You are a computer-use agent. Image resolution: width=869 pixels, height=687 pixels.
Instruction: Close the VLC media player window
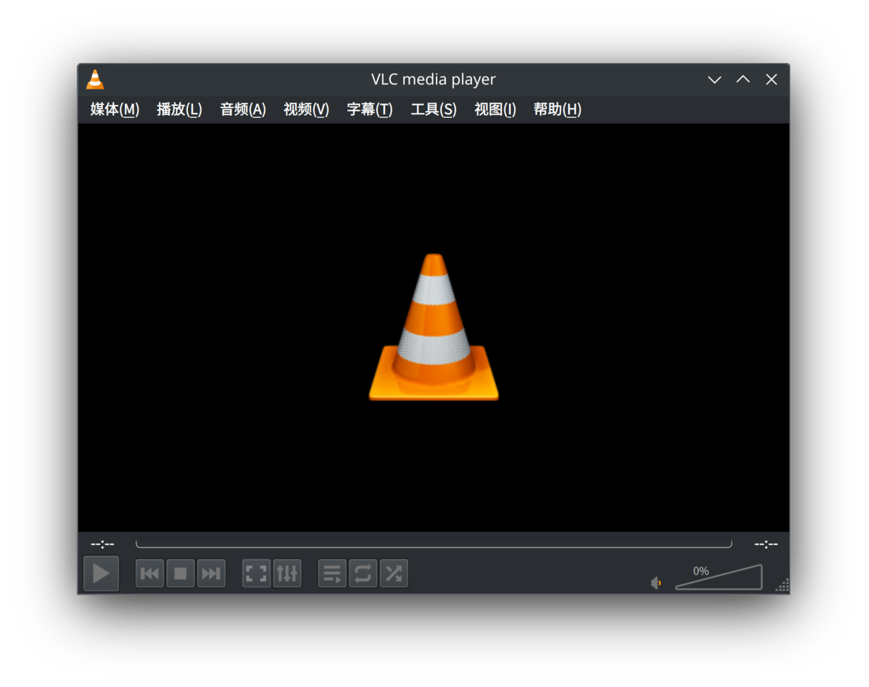(x=771, y=80)
